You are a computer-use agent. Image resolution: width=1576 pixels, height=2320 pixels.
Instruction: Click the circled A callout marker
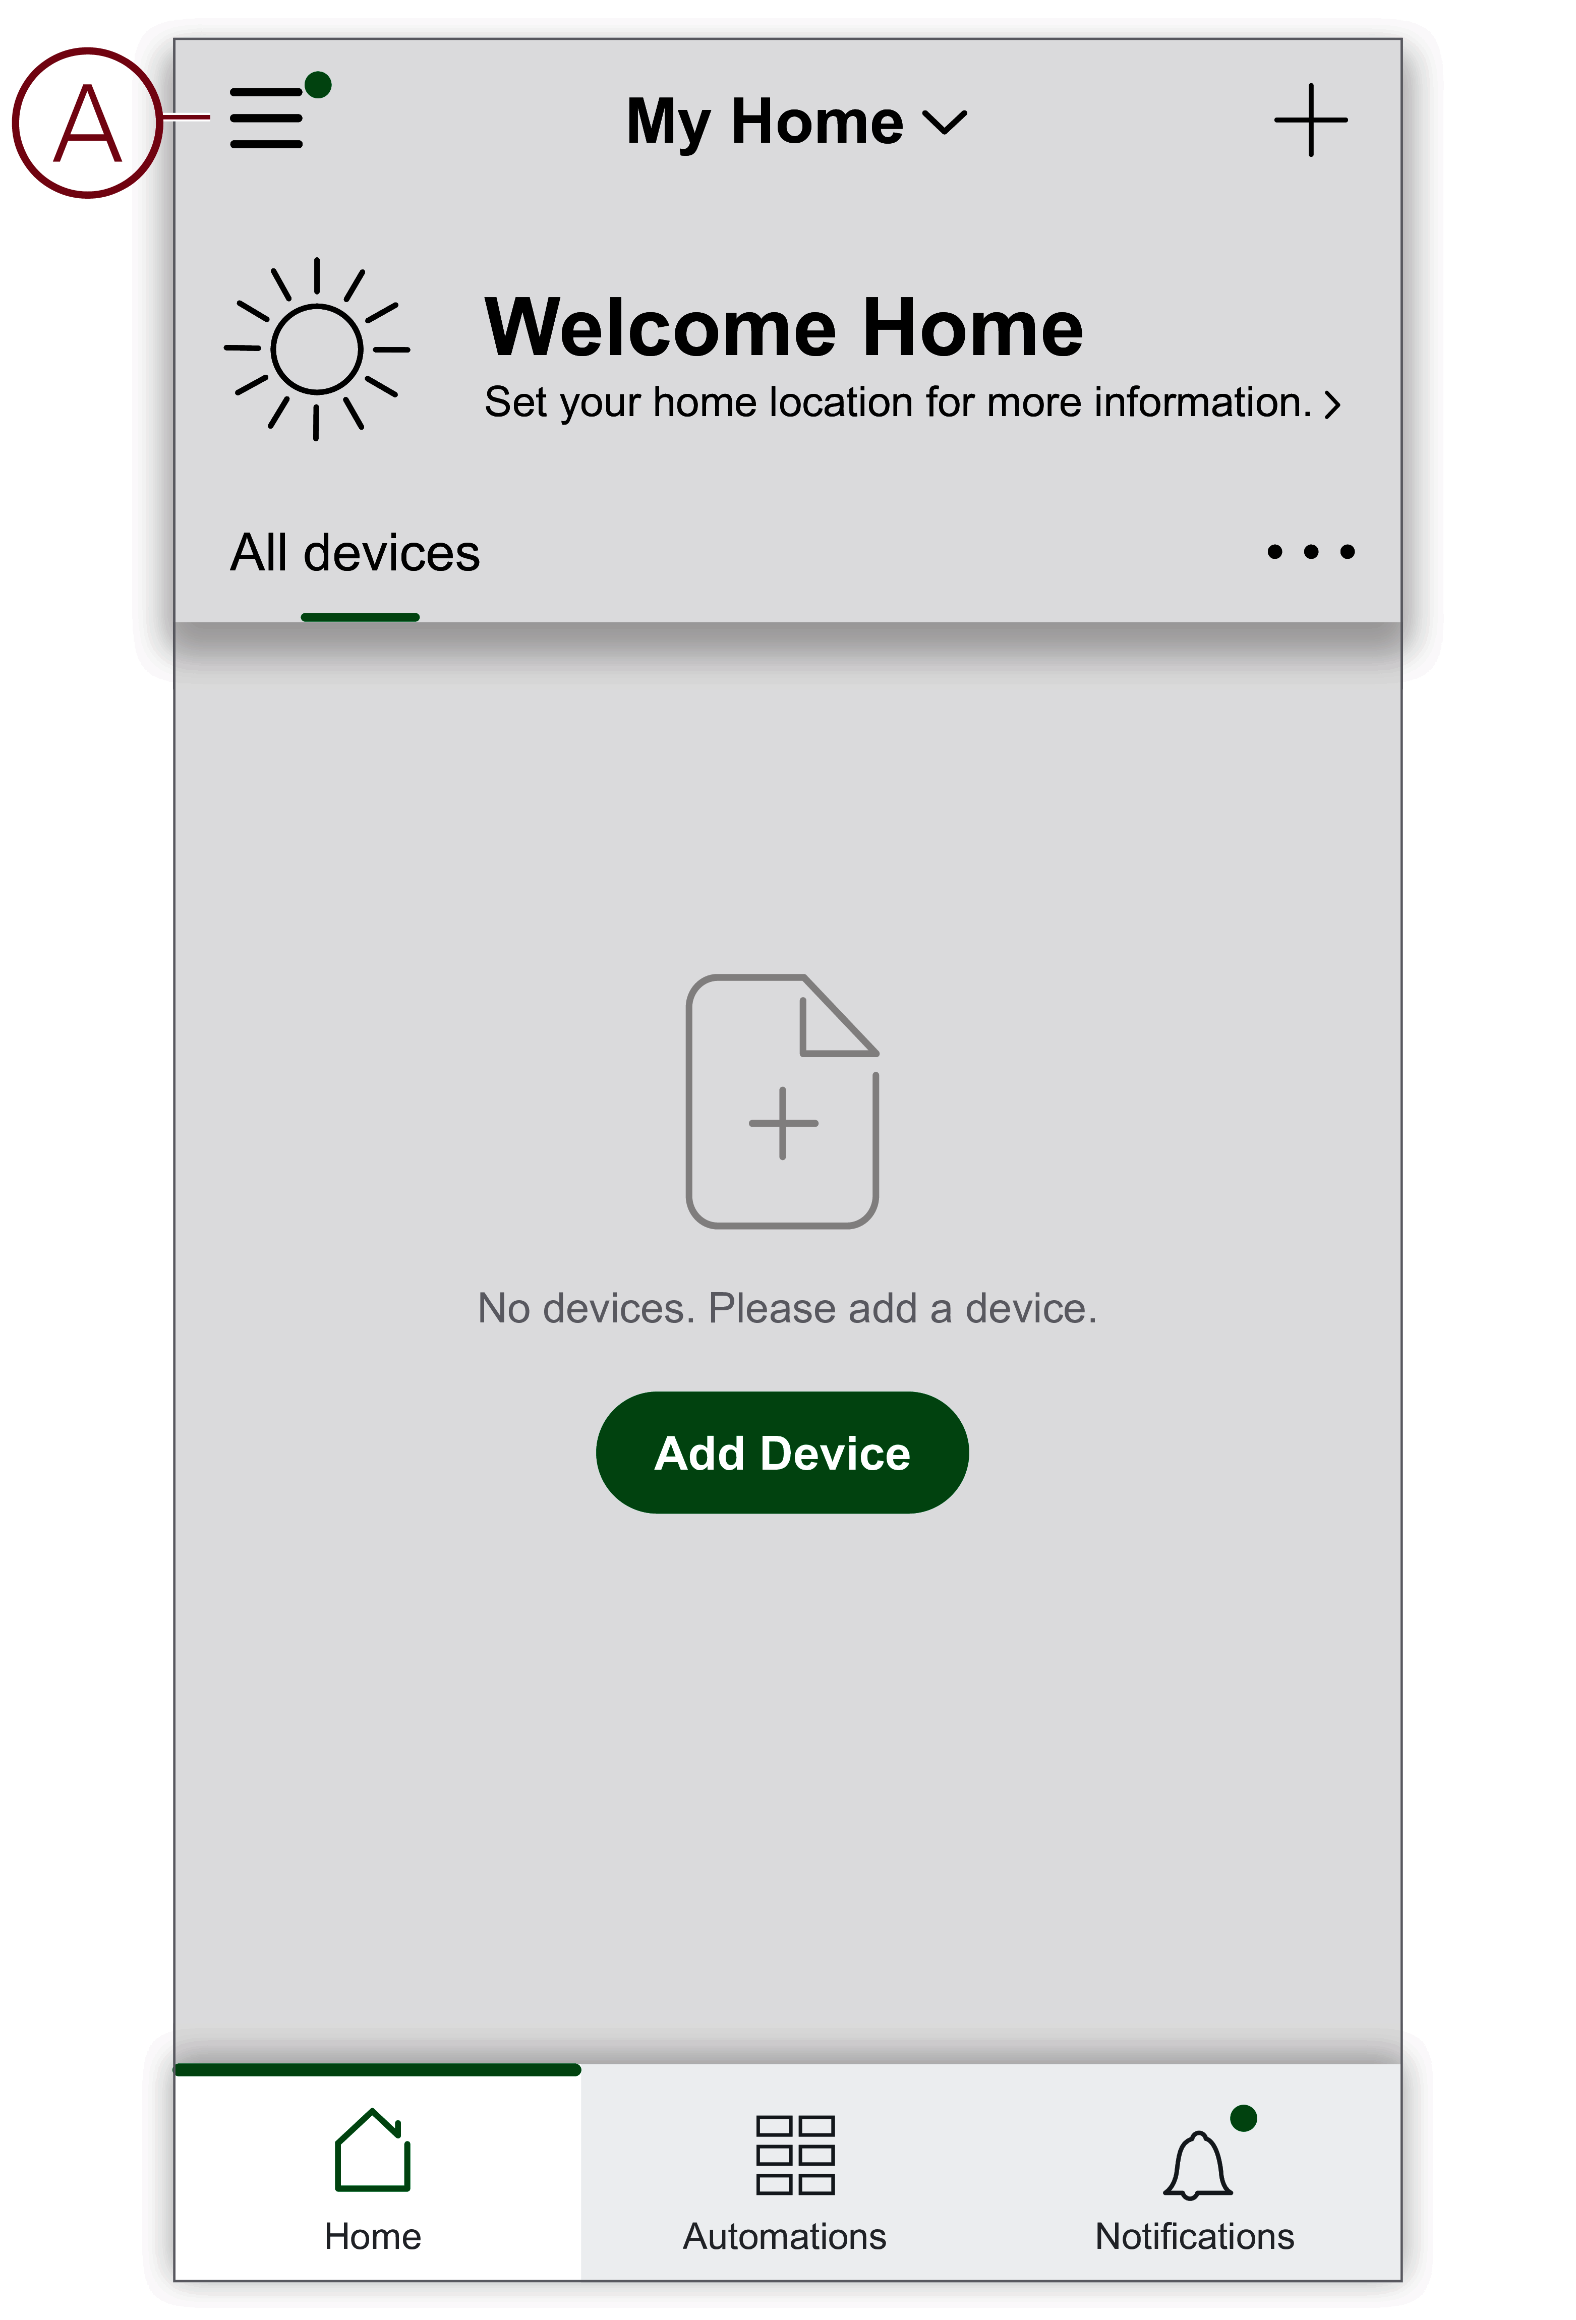coord(88,123)
